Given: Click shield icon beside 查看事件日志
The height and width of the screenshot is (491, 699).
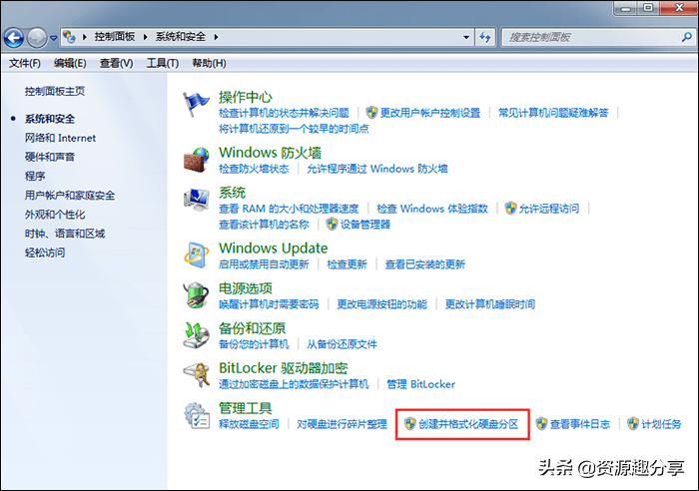Looking at the screenshot, I should (x=541, y=424).
